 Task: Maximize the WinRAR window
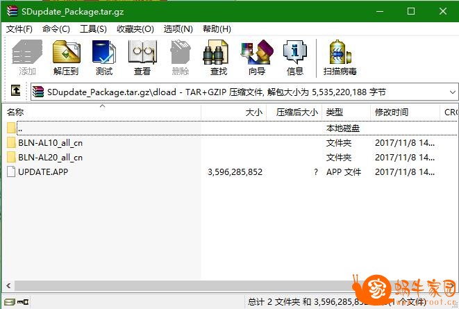411,11
